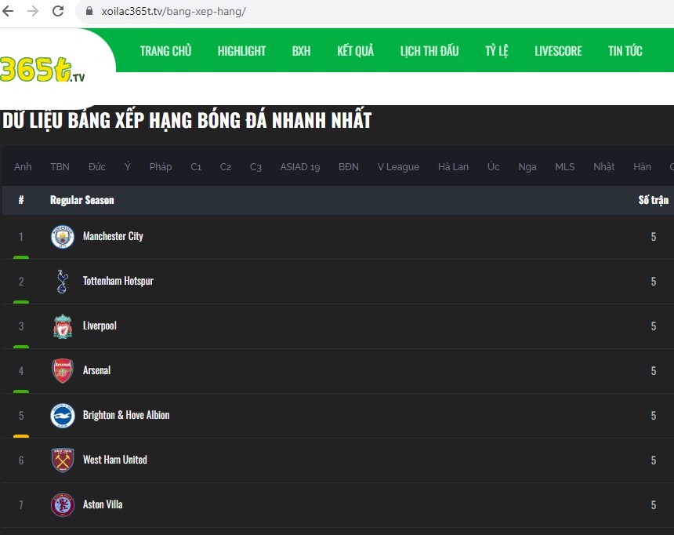Open the KẾT QUẢ menu item
This screenshot has height=535, width=674.
pyautogui.click(x=356, y=51)
